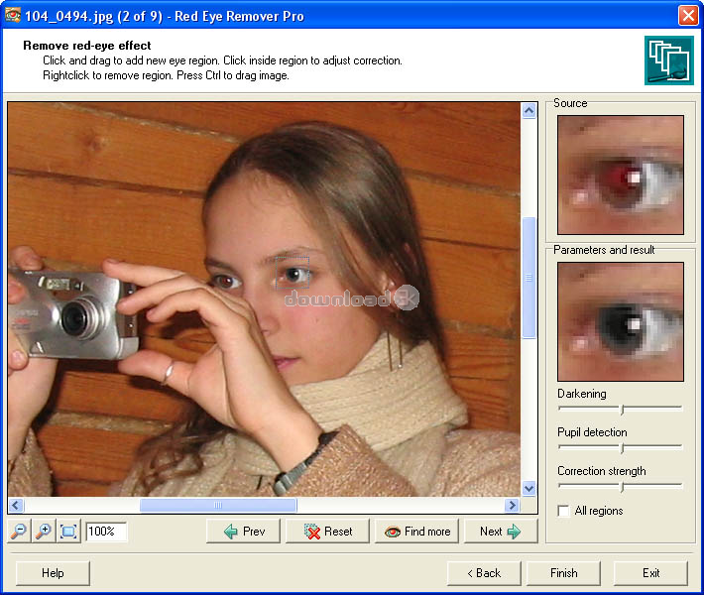Adjust the Pupil detection slider handle
Image resolution: width=704 pixels, height=595 pixels.
click(x=622, y=447)
